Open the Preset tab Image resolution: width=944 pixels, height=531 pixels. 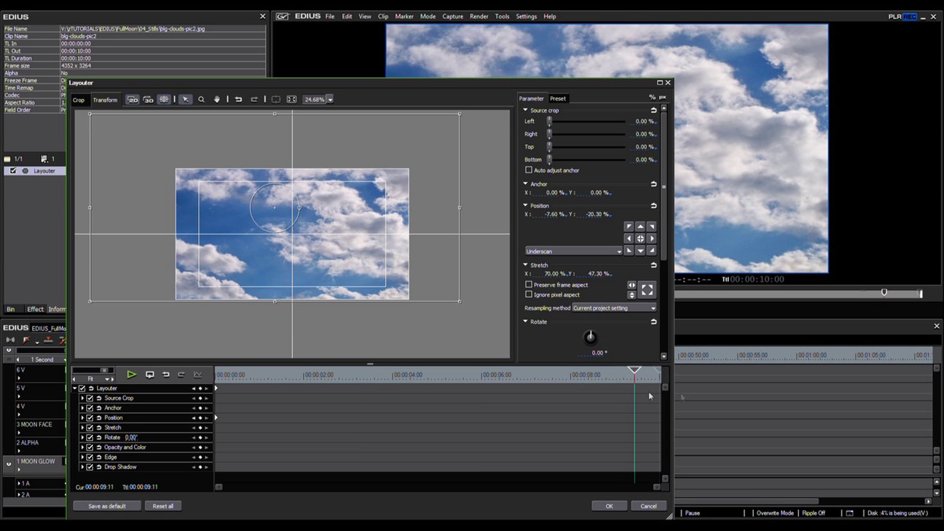tap(558, 98)
